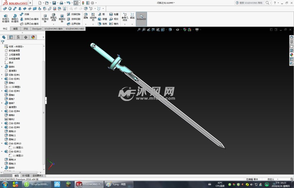This screenshot has width=294, height=188.
Task: Select the 材质 <未指定> item in tree
Action: click(14, 47)
